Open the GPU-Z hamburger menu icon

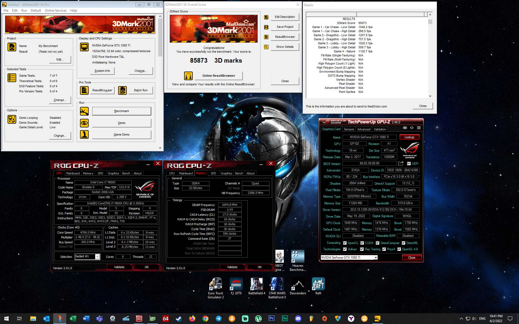[x=419, y=128]
